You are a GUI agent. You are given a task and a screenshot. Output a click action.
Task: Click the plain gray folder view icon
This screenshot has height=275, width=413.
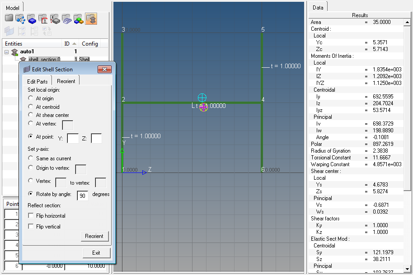(9, 19)
